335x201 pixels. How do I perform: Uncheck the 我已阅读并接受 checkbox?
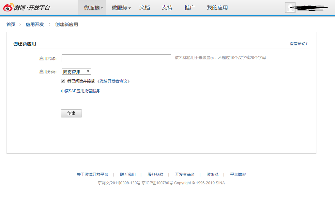(63, 81)
